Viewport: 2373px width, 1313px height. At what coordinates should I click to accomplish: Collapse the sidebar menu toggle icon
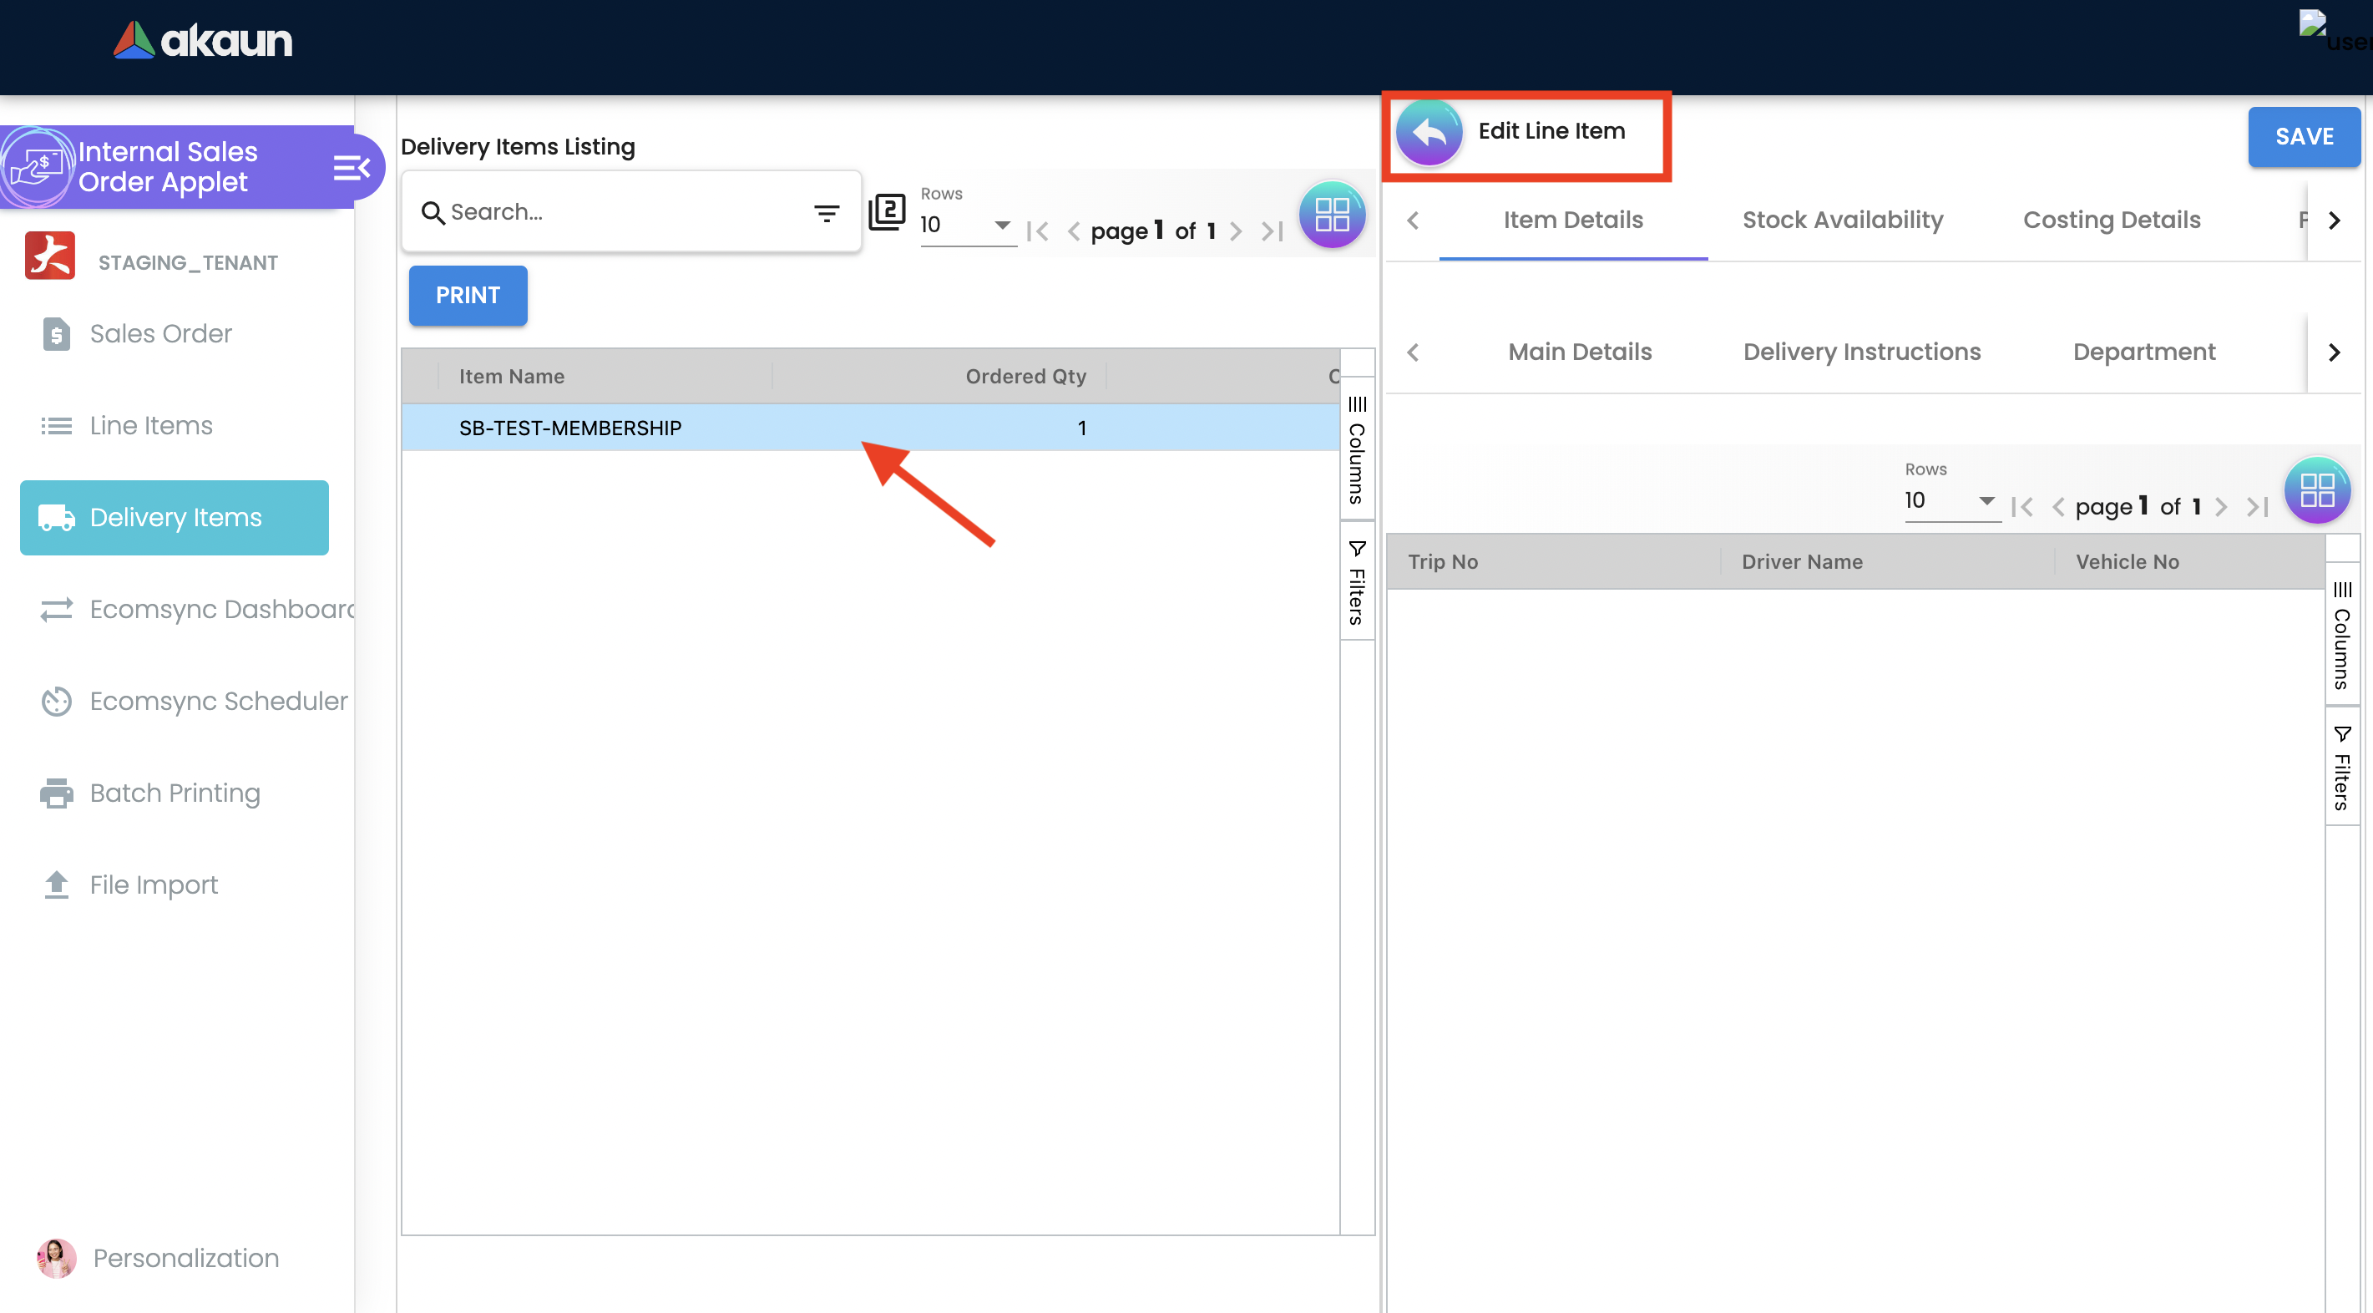tap(351, 168)
